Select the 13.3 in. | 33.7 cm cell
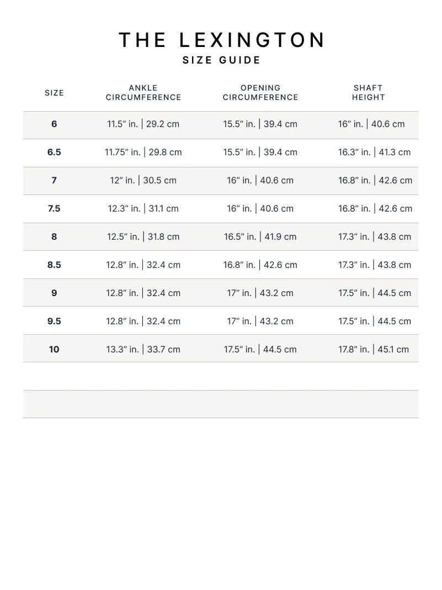 point(143,349)
